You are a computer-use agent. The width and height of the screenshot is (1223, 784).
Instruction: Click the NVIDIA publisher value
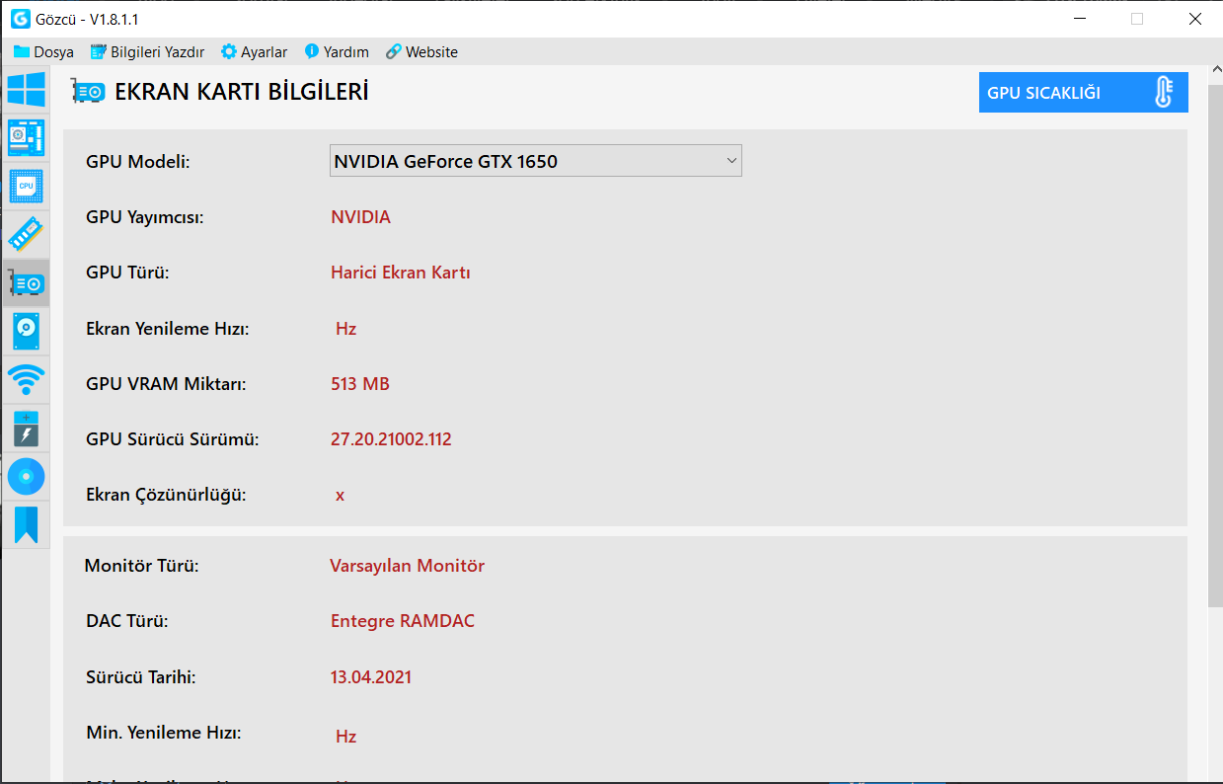click(360, 217)
